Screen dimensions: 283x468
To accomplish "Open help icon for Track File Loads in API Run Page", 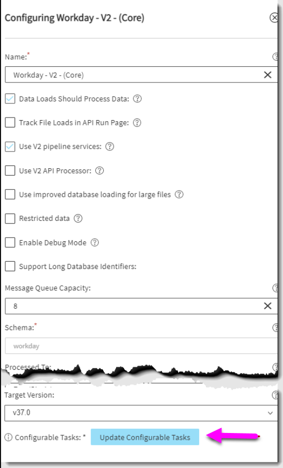I will (x=137, y=122).
